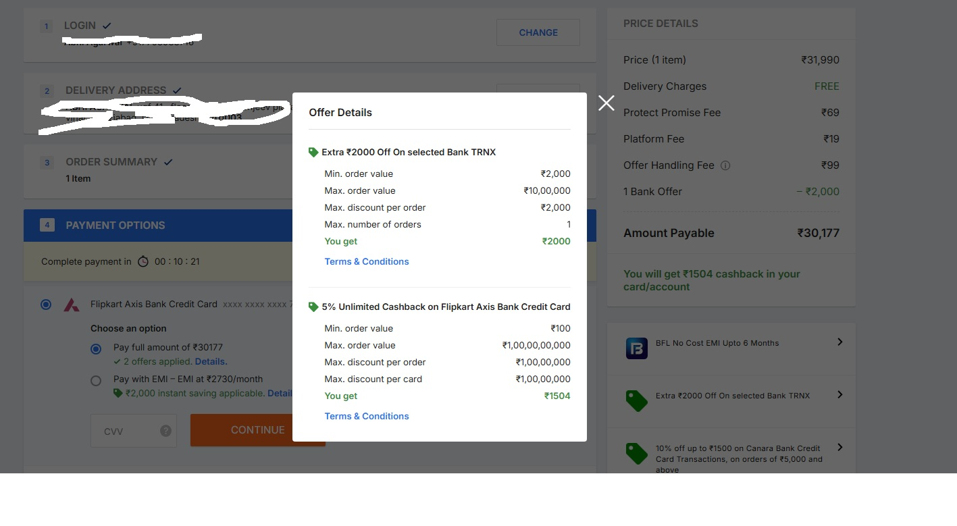Select the Flipkart Axis Bank Credit Card radio button
Screen dimensions: 957x526
46,305
